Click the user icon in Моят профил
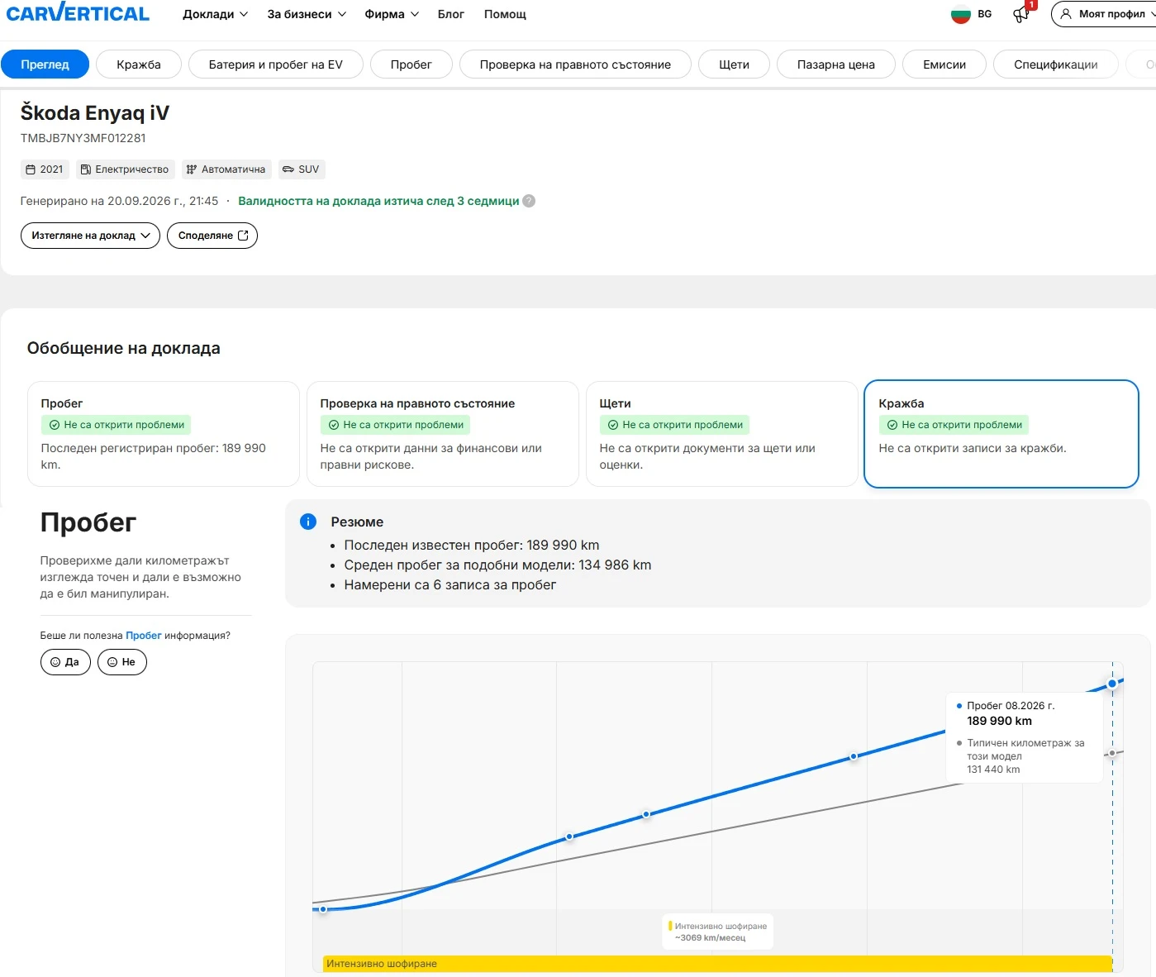 1066,14
